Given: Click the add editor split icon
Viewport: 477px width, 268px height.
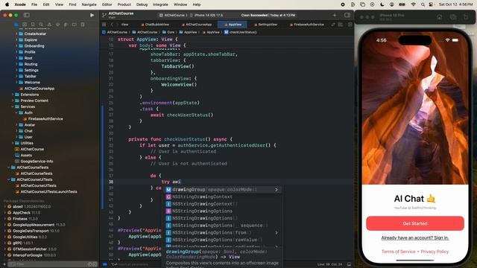Looking at the screenshot, I should (350, 25).
